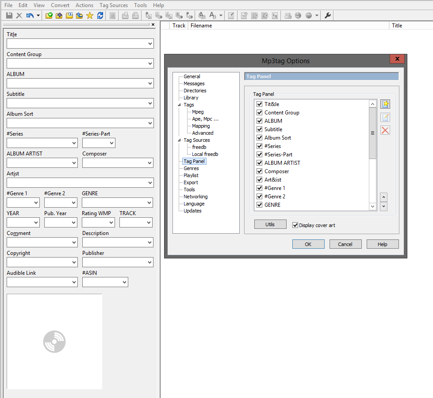Click the tag list scroll up arrow
The image size is (433, 398).
tap(372, 104)
